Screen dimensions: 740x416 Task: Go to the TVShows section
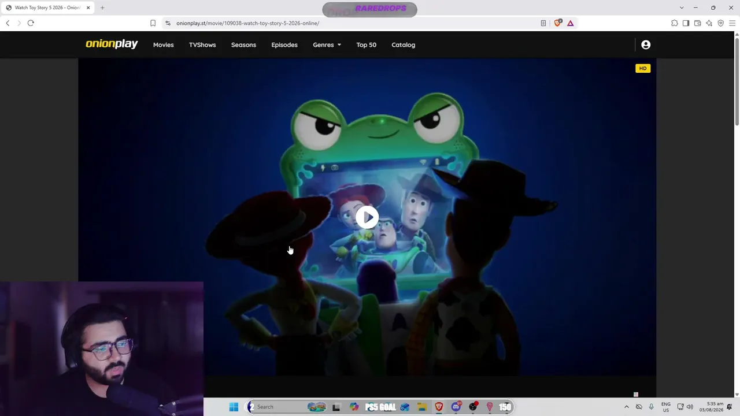[x=202, y=44]
